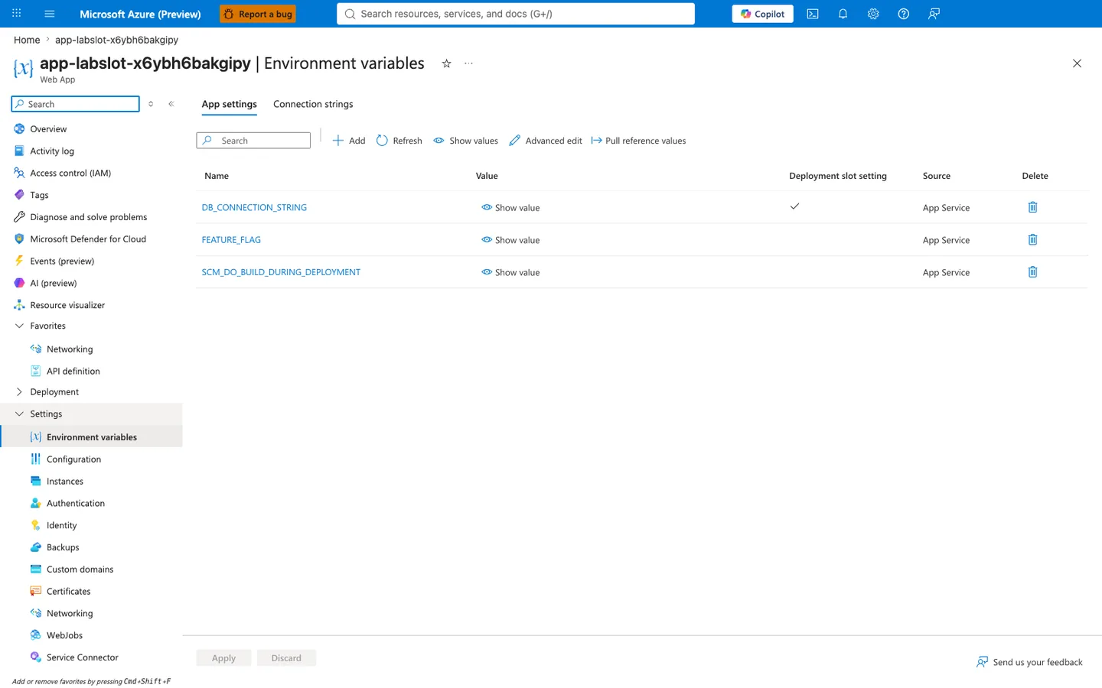Focus the left menu Search box
1102x688 pixels.
76,104
